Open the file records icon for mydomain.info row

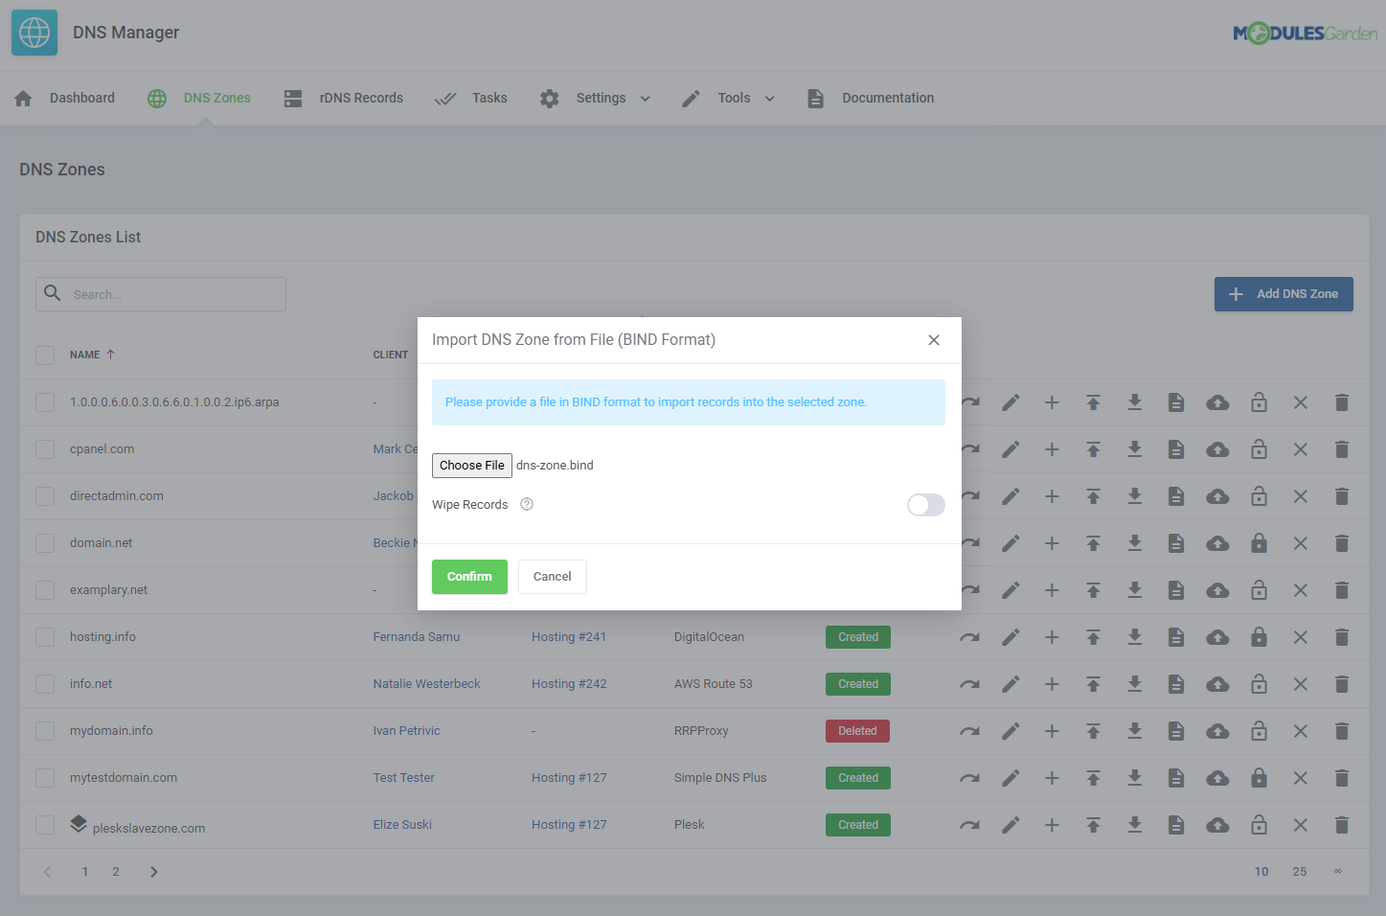point(1176,730)
